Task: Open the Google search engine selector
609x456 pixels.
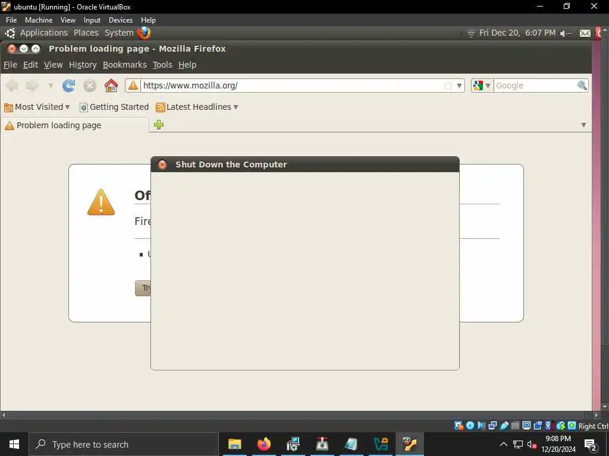Action: (482, 85)
